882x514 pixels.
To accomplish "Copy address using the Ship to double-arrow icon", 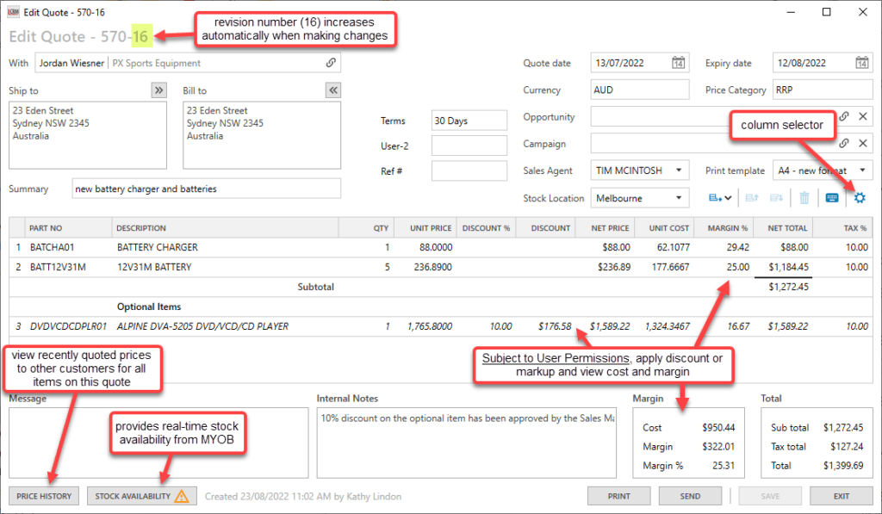I will 158,90.
